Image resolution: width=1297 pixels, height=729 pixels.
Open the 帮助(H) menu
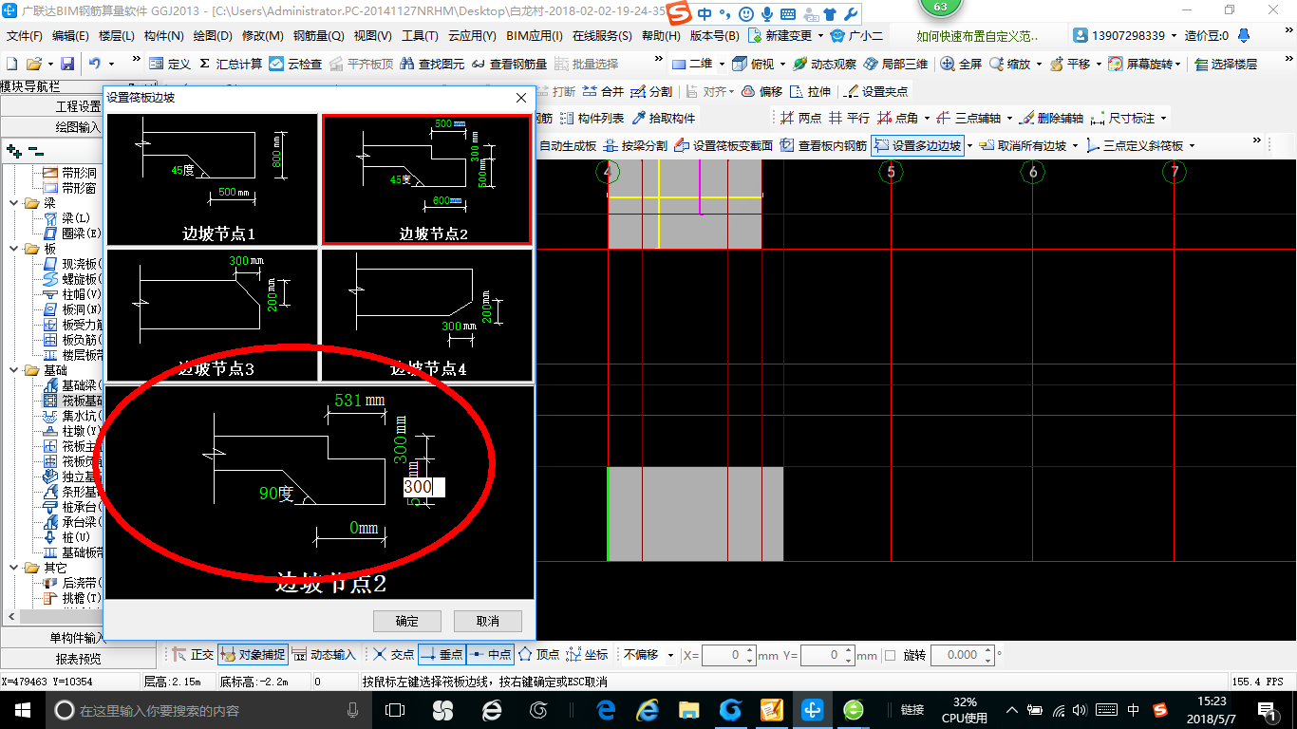(662, 36)
